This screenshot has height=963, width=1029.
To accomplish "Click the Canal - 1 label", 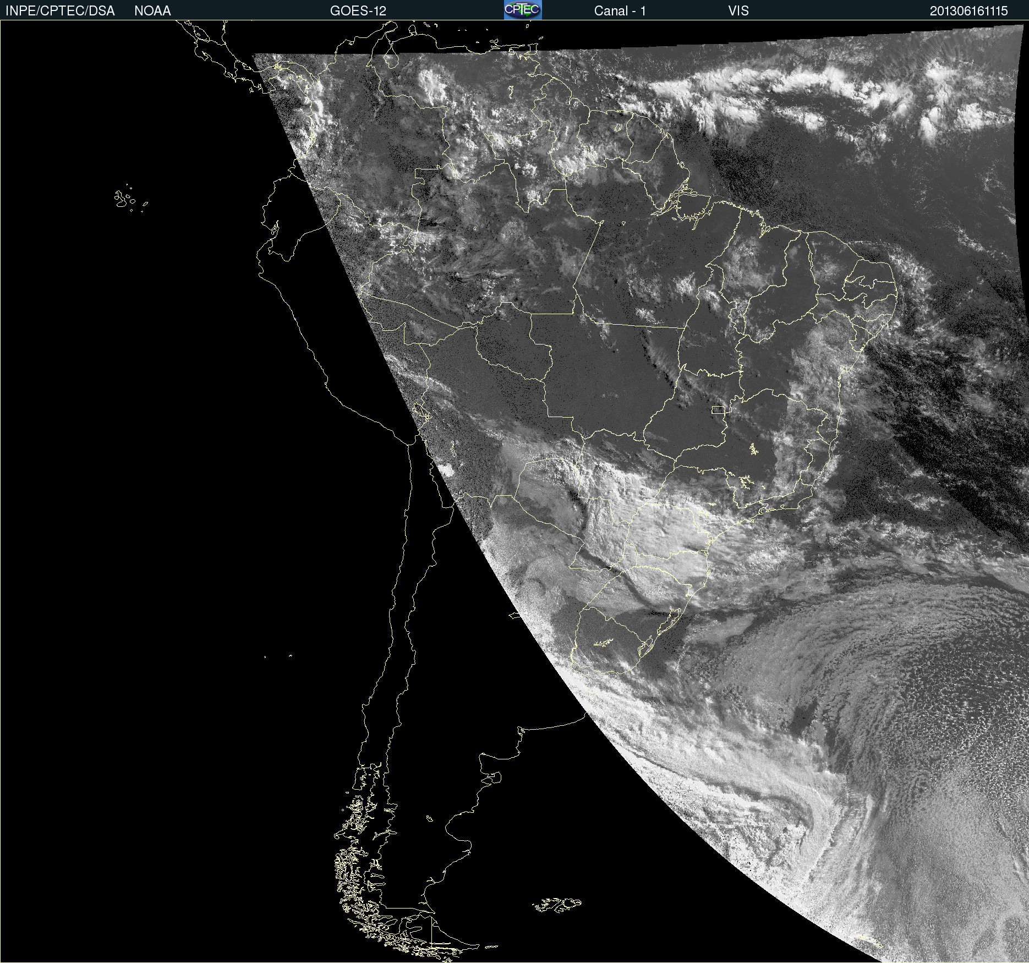I will (620, 11).
